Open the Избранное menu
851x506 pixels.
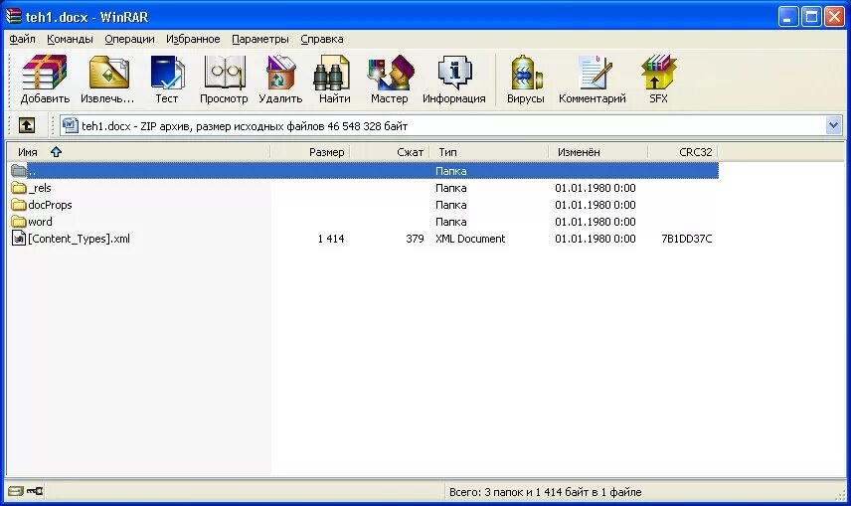(x=193, y=39)
